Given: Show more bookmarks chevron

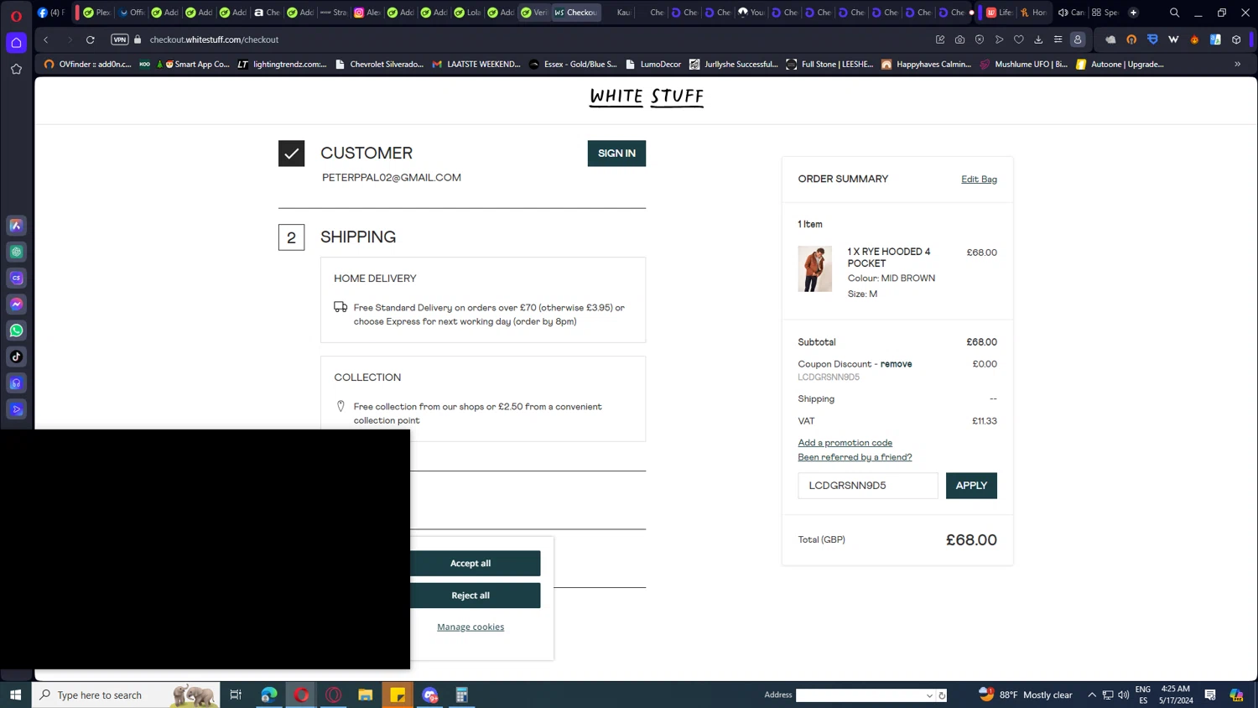Looking at the screenshot, I should (x=1238, y=64).
